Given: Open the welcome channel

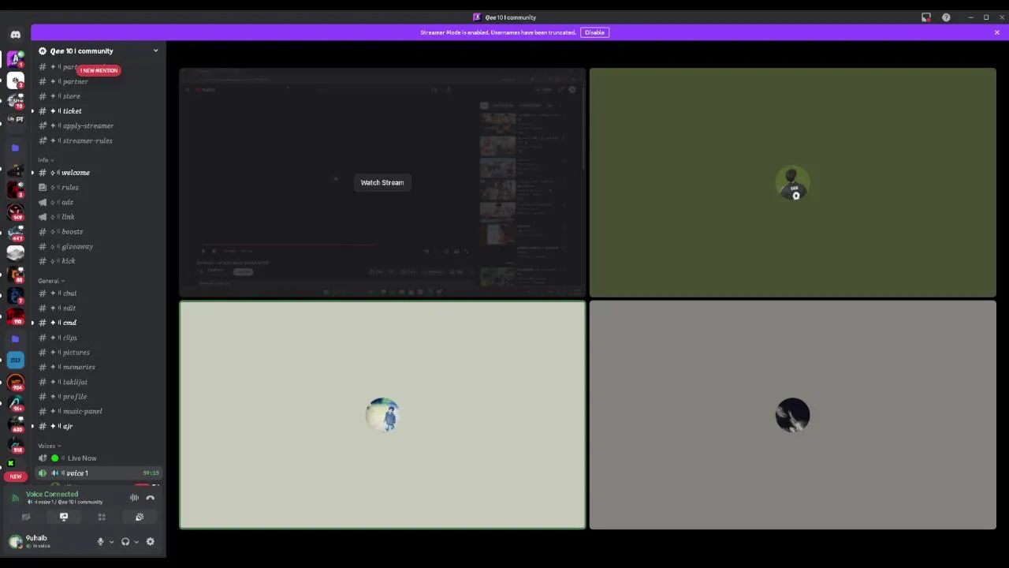Looking at the screenshot, I should [x=98, y=173].
